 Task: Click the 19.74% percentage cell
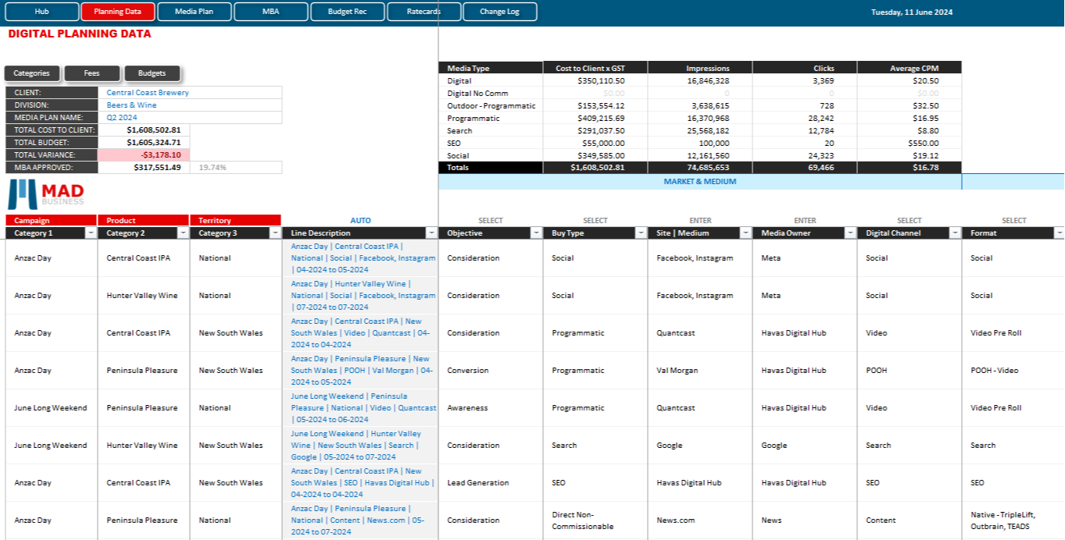(236, 168)
